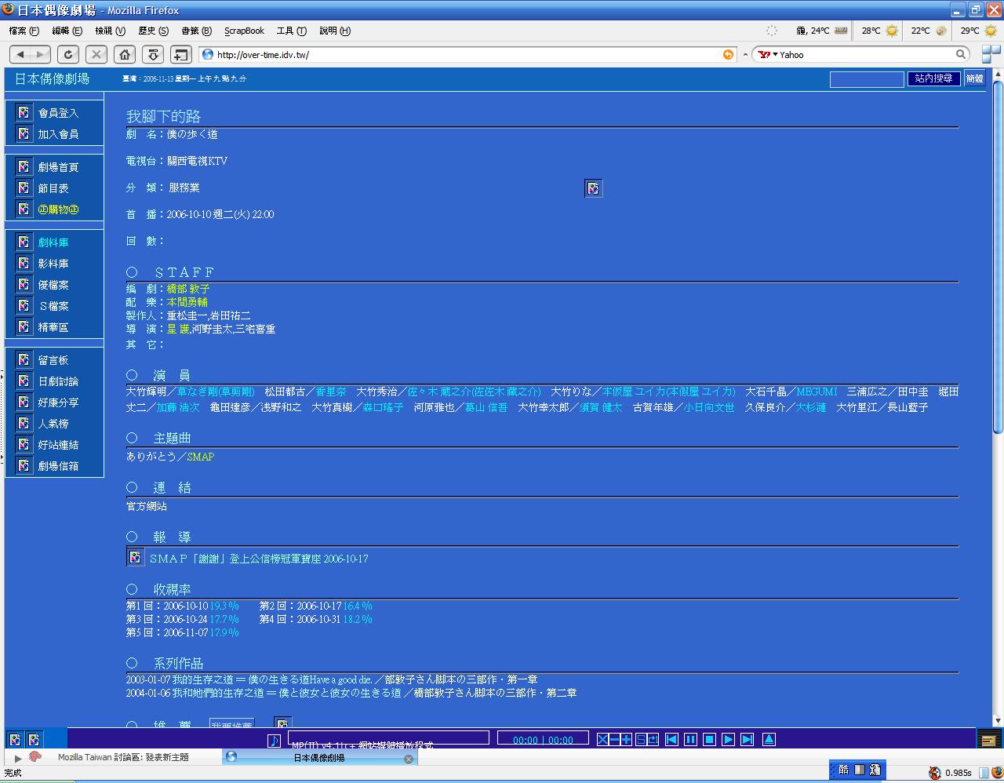Pause playback in the media player
Viewport: 1004px width, 783px height.
pyautogui.click(x=690, y=739)
